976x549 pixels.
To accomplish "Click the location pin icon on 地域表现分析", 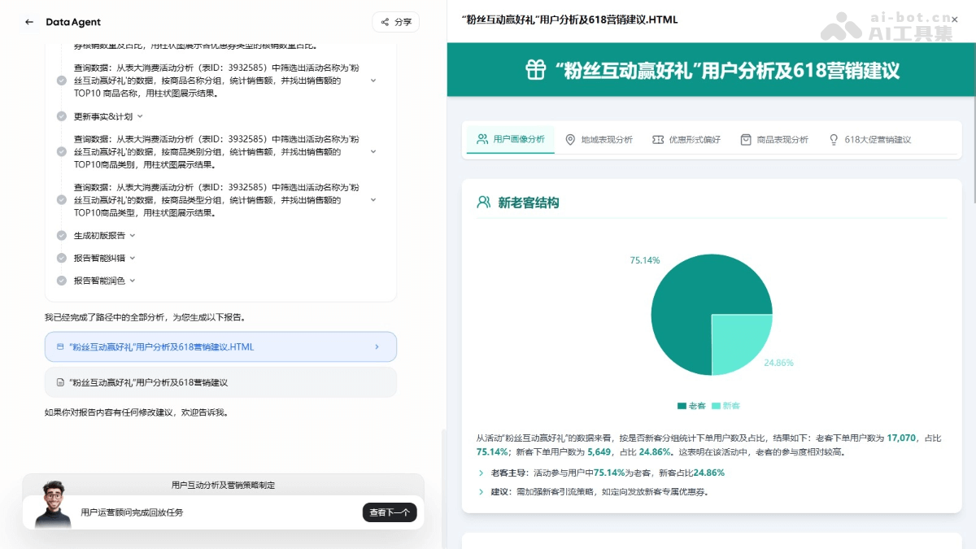I will 570,139.
